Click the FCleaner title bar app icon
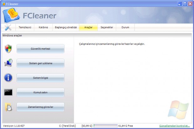The image size is (194, 129). click(3, 4)
